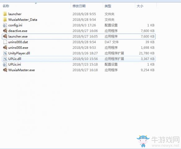This screenshot has width=181, height=149.
Task: Select the file name launcher.exe
Action: pyautogui.click(x=18, y=36)
